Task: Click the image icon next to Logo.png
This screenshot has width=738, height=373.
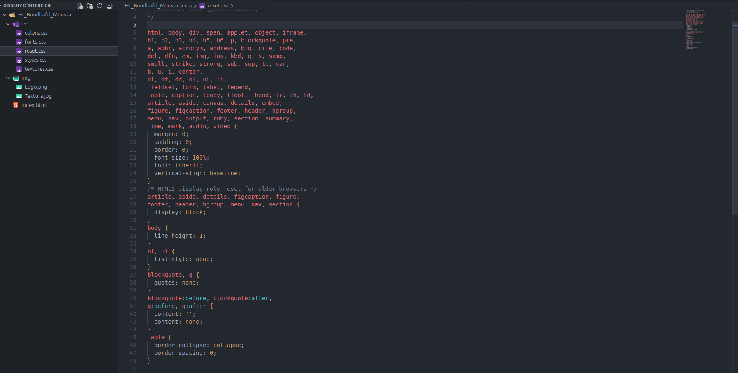Action: [x=19, y=87]
